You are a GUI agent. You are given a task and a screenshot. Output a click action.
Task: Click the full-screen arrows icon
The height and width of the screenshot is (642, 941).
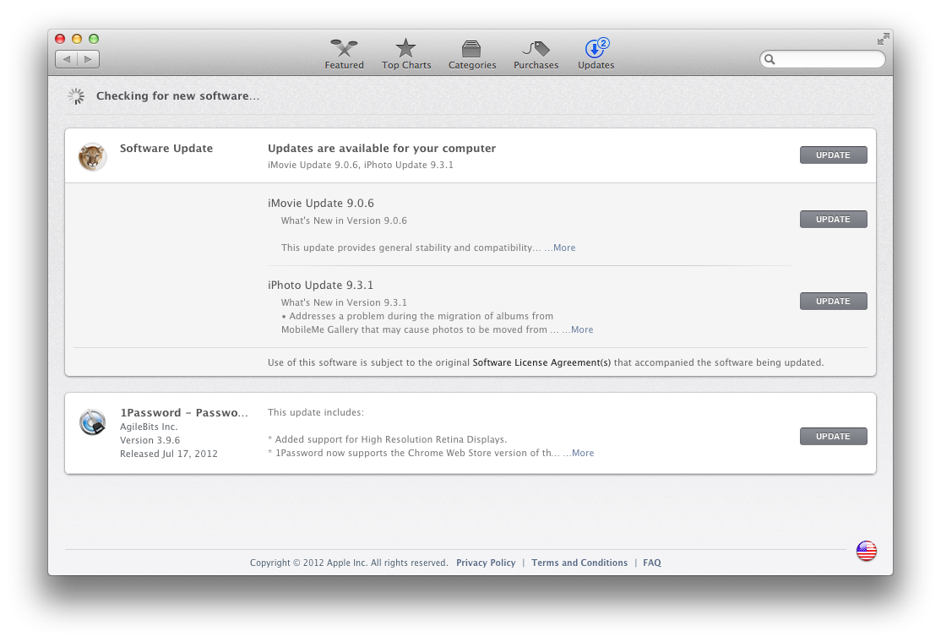[x=883, y=40]
